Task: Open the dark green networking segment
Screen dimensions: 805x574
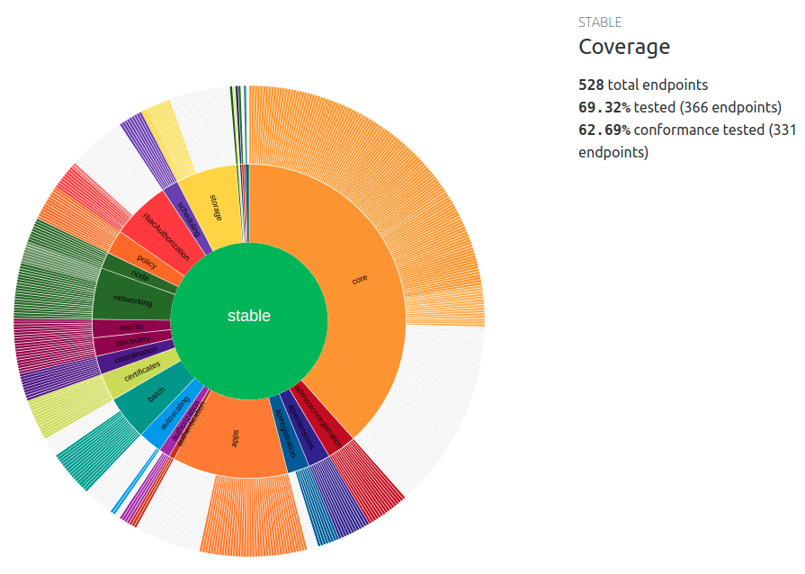Action: [x=131, y=299]
